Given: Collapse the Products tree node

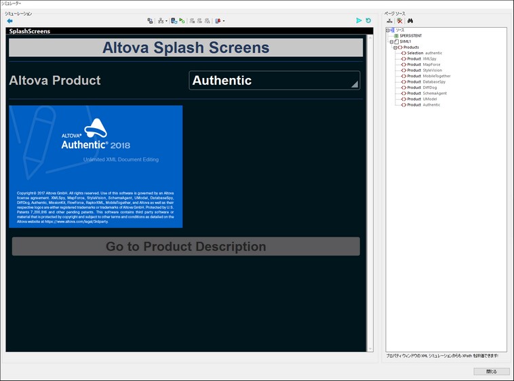Looking at the screenshot, I should click(395, 47).
